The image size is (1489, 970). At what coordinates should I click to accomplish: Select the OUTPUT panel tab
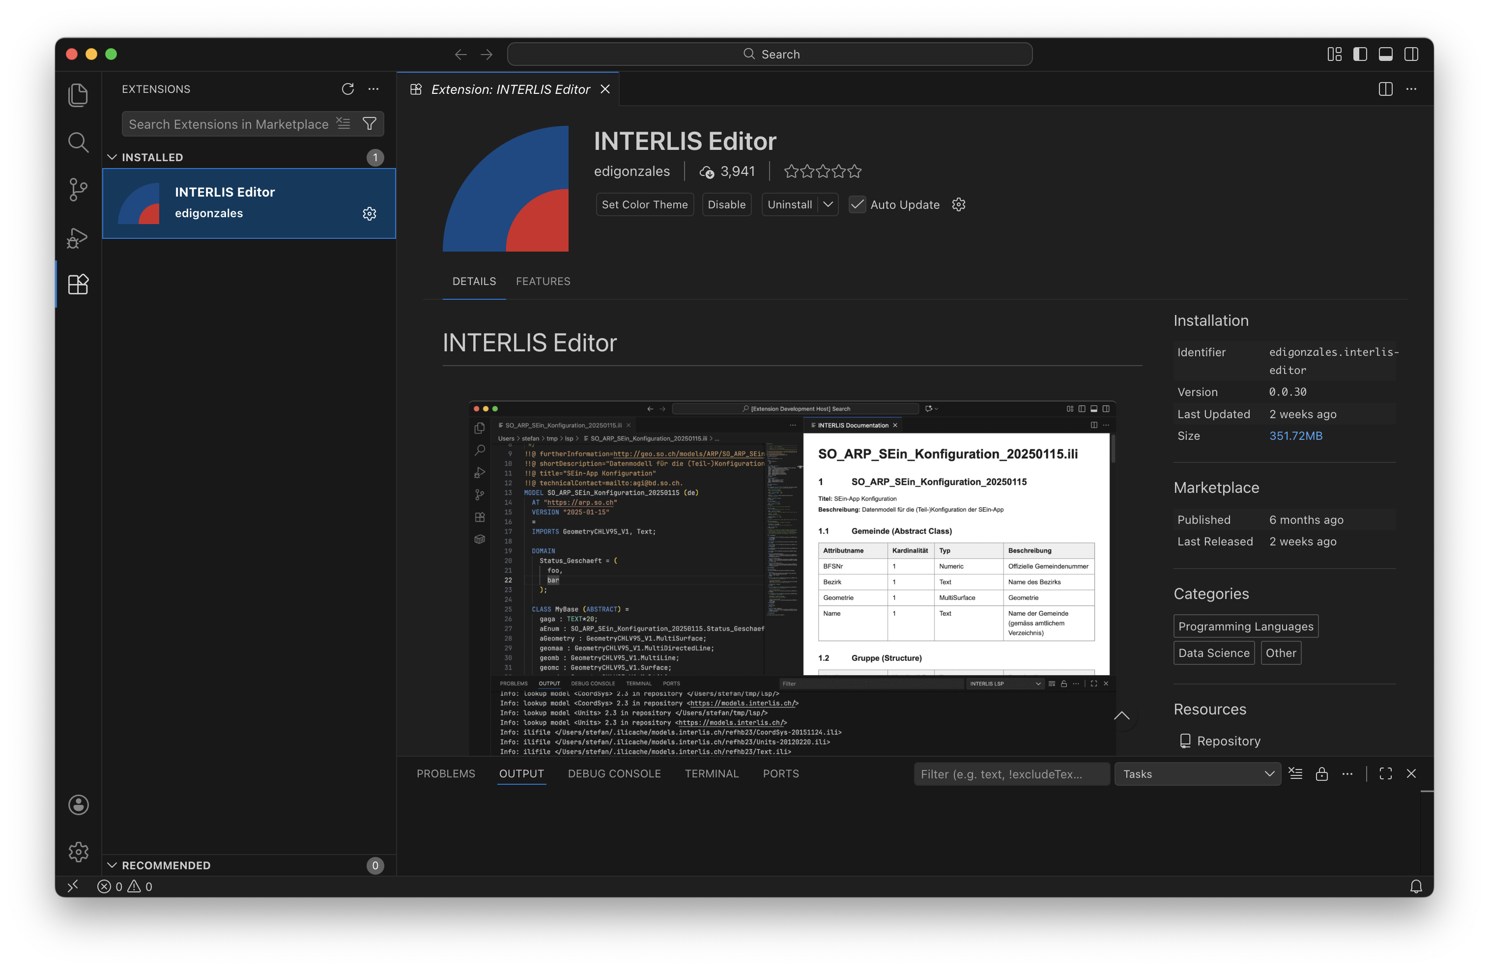point(521,773)
